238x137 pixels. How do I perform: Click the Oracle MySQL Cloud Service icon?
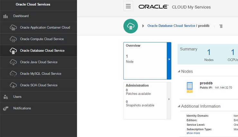13,74
